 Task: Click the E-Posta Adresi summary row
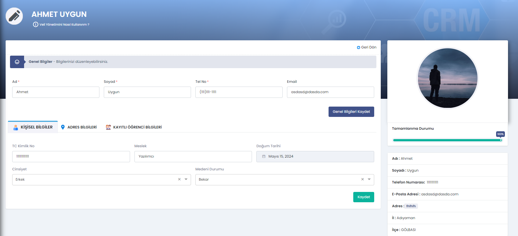[x=448, y=194]
